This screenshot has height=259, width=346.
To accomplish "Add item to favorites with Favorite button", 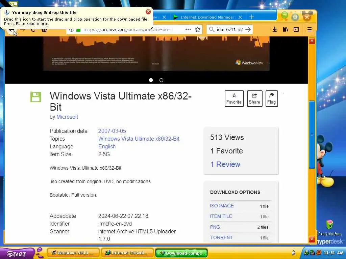I will (x=234, y=98).
